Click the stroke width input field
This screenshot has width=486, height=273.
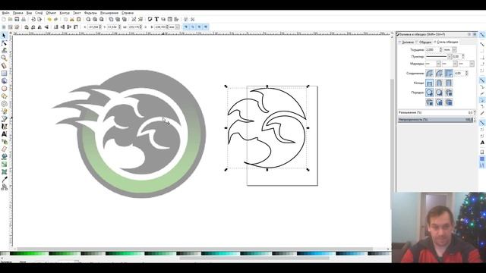point(432,49)
